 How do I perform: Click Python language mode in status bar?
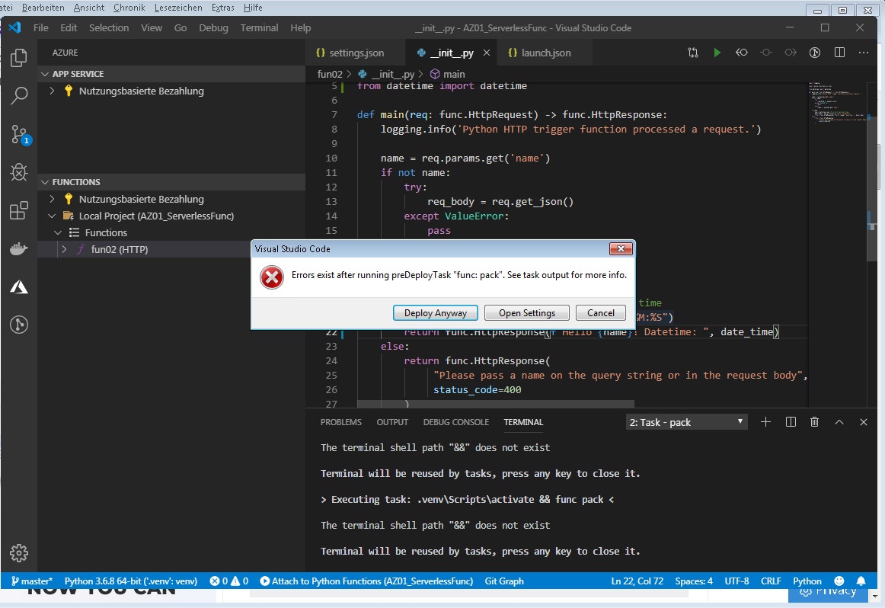point(807,581)
